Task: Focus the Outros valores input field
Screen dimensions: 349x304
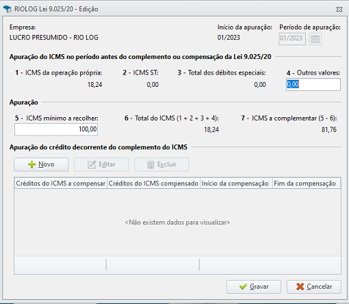Action: (313, 84)
